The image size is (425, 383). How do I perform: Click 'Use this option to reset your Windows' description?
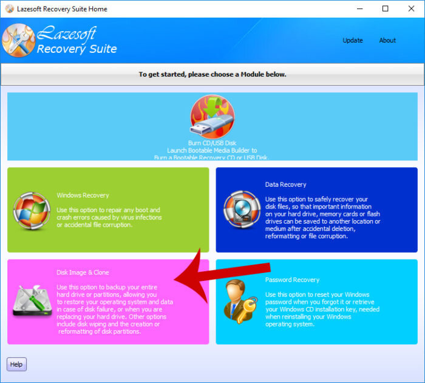[x=322, y=309]
